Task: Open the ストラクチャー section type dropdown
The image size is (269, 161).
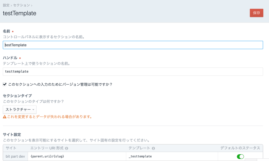Action: pyautogui.click(x=20, y=110)
